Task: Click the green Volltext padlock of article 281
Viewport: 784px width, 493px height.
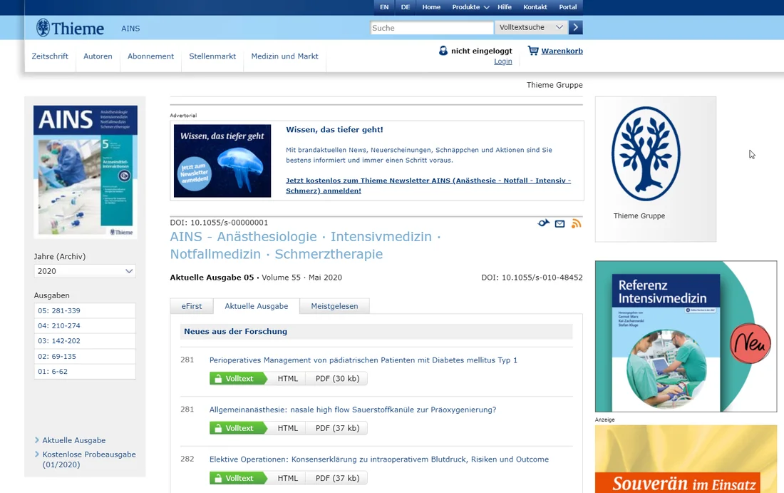Action: point(218,378)
